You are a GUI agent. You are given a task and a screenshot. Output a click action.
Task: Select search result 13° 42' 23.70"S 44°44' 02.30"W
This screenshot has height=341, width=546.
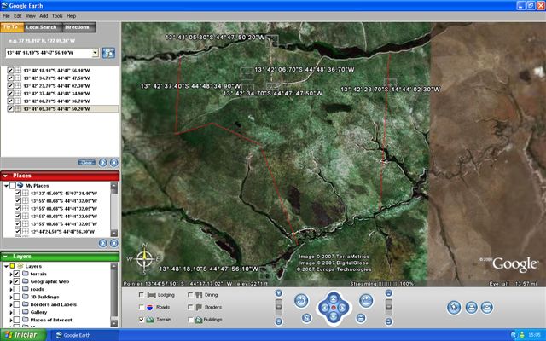pyautogui.click(x=57, y=86)
